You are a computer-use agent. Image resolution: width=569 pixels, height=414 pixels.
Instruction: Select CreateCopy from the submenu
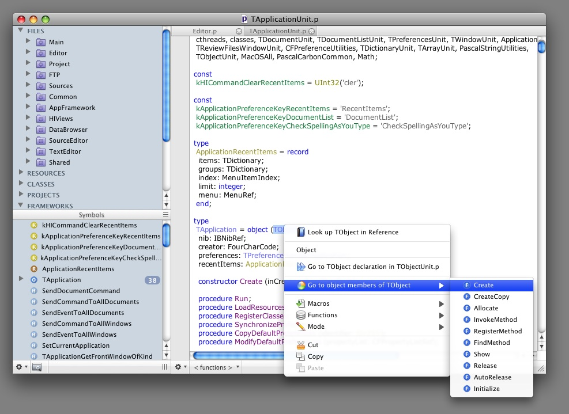[491, 297]
